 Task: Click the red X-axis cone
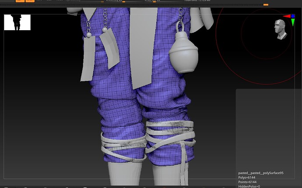pos(287,16)
